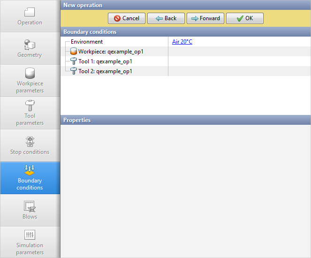311x258 pixels.
Task: Open Stop conditions traffic light icon
Action: [x=30, y=142]
